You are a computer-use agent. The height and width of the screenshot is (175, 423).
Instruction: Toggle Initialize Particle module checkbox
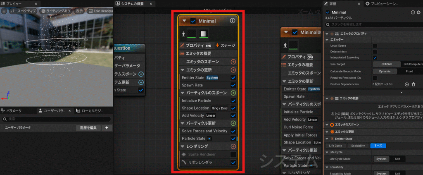point(233,101)
